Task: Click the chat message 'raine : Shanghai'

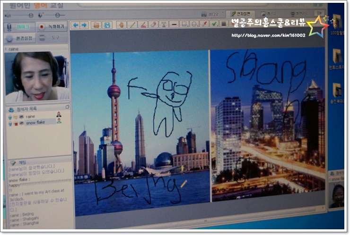Action: (x=24, y=224)
